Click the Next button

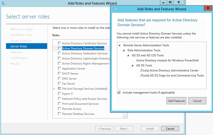click(124, 129)
